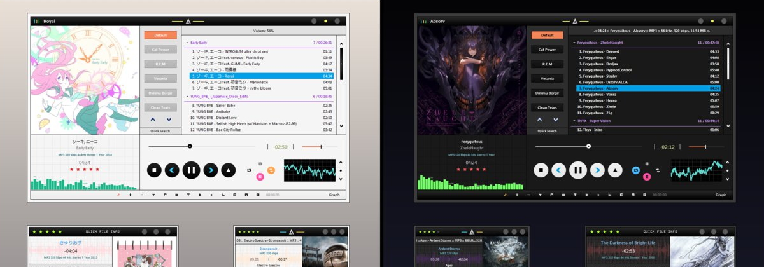The image size is (764, 267).
Task: Click the minus icon in Royal bottom toolbar
Action: point(141,195)
